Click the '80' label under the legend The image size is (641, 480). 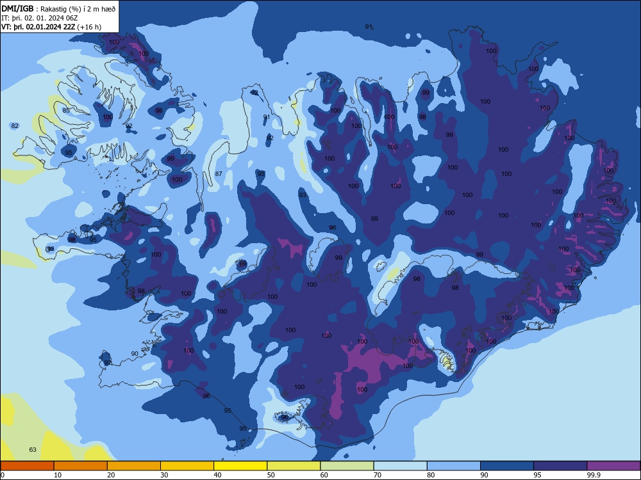[x=431, y=475]
